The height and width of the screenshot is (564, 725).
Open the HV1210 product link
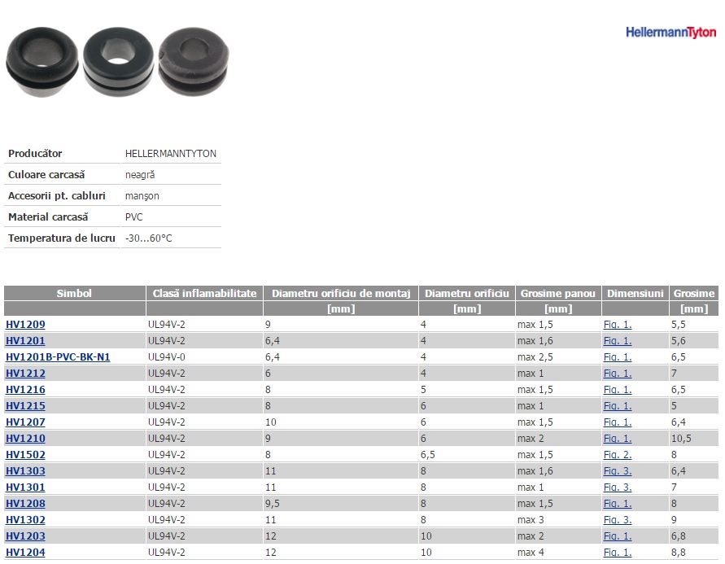point(25,438)
